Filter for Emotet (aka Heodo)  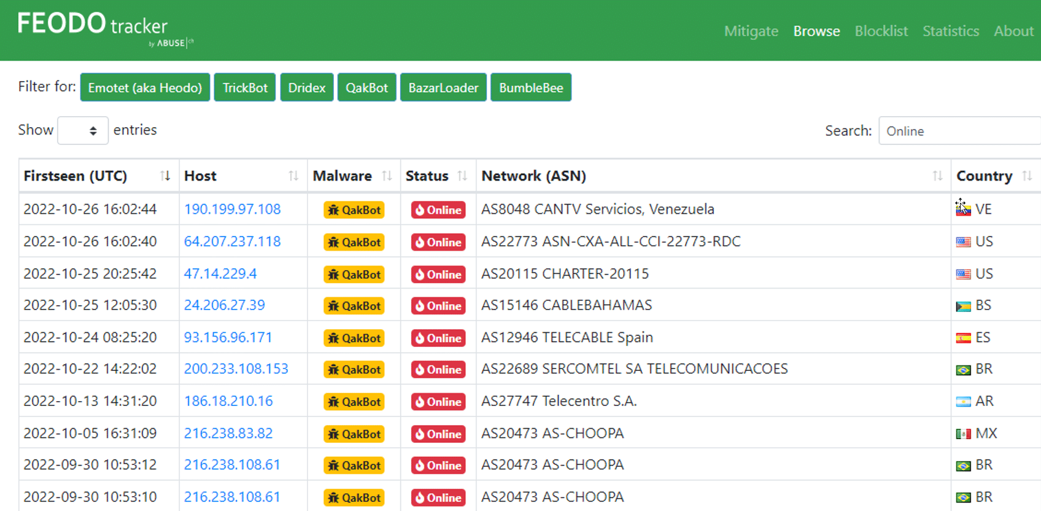pyautogui.click(x=145, y=88)
